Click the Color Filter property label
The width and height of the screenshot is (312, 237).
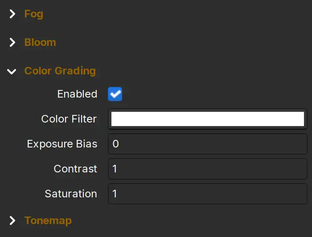tap(69, 119)
